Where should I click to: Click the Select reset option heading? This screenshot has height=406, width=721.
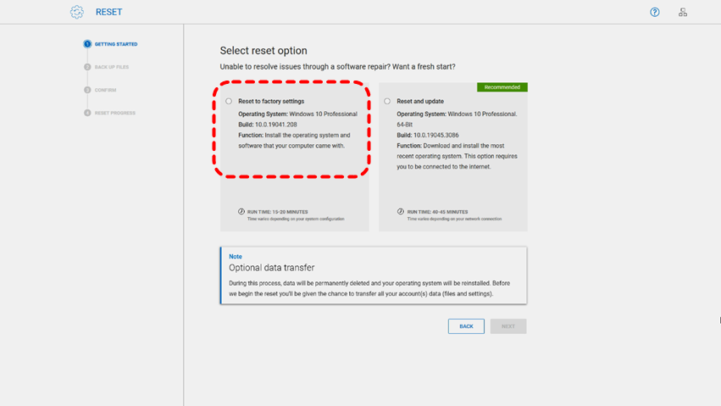(x=263, y=51)
